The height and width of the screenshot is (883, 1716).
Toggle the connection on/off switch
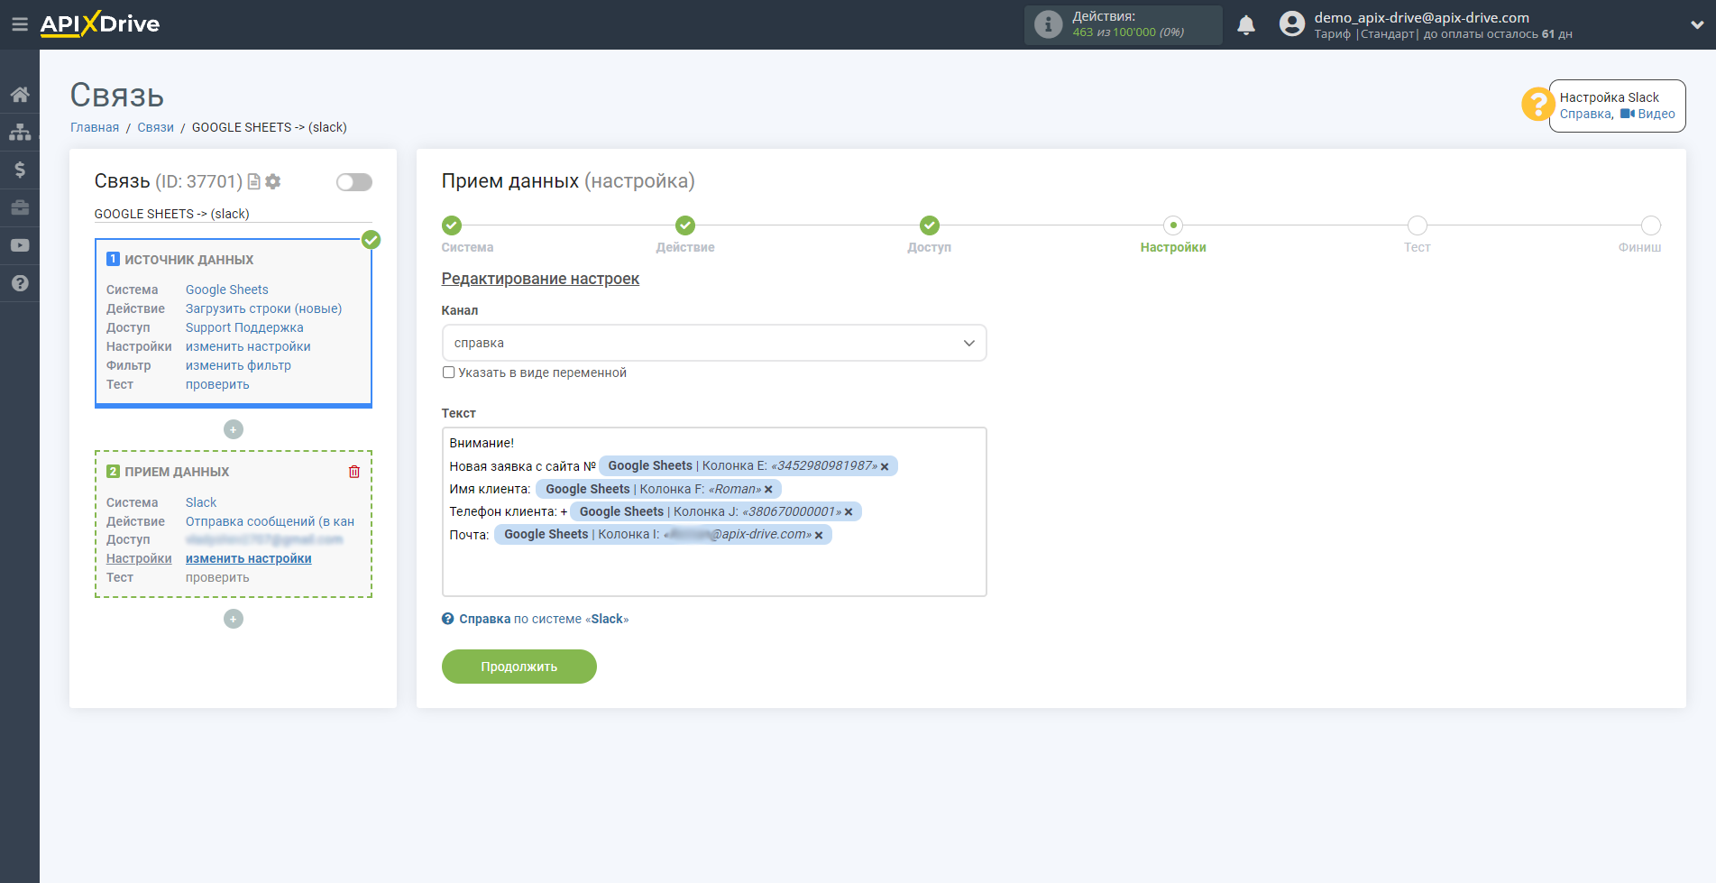click(x=354, y=182)
